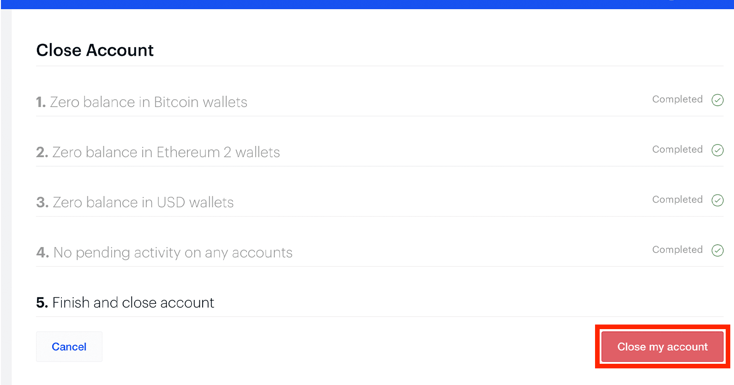The width and height of the screenshot is (734, 385).
Task: Click the Finish and close account step text
Action: pyautogui.click(x=133, y=303)
